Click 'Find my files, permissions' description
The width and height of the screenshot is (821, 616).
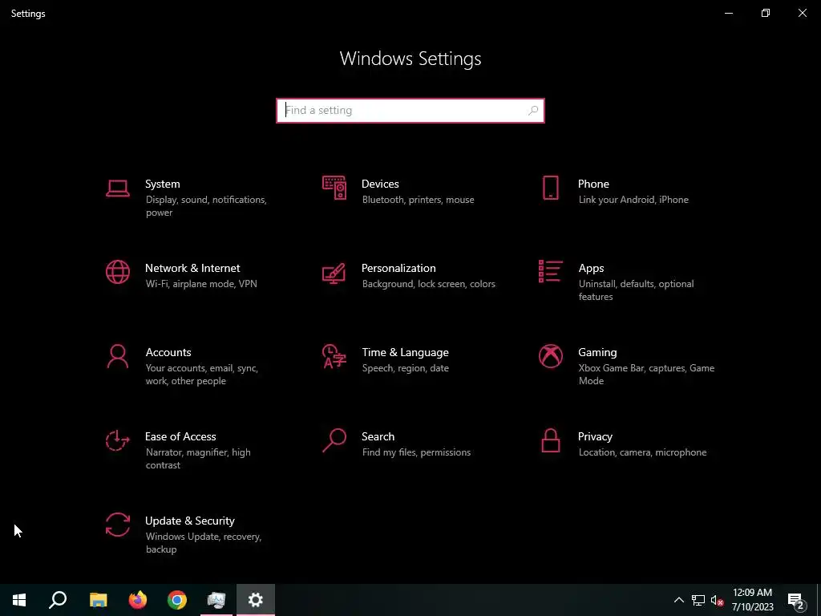pyautogui.click(x=416, y=452)
